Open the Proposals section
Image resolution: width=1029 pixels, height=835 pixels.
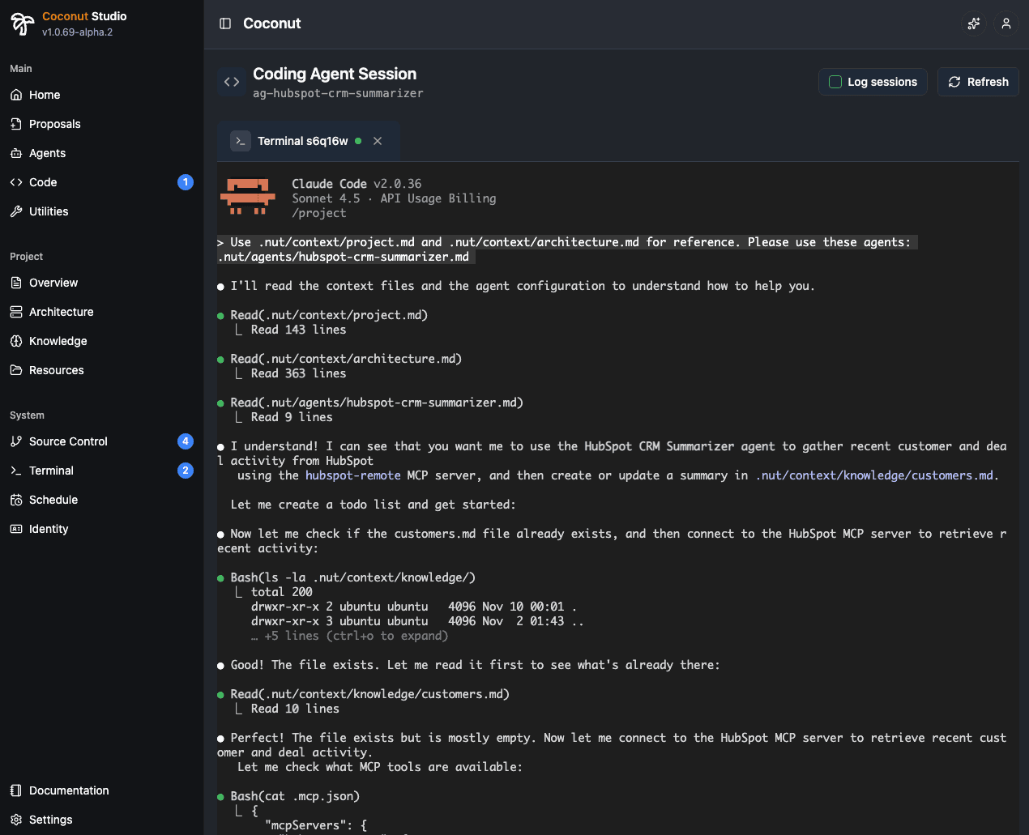coord(54,124)
